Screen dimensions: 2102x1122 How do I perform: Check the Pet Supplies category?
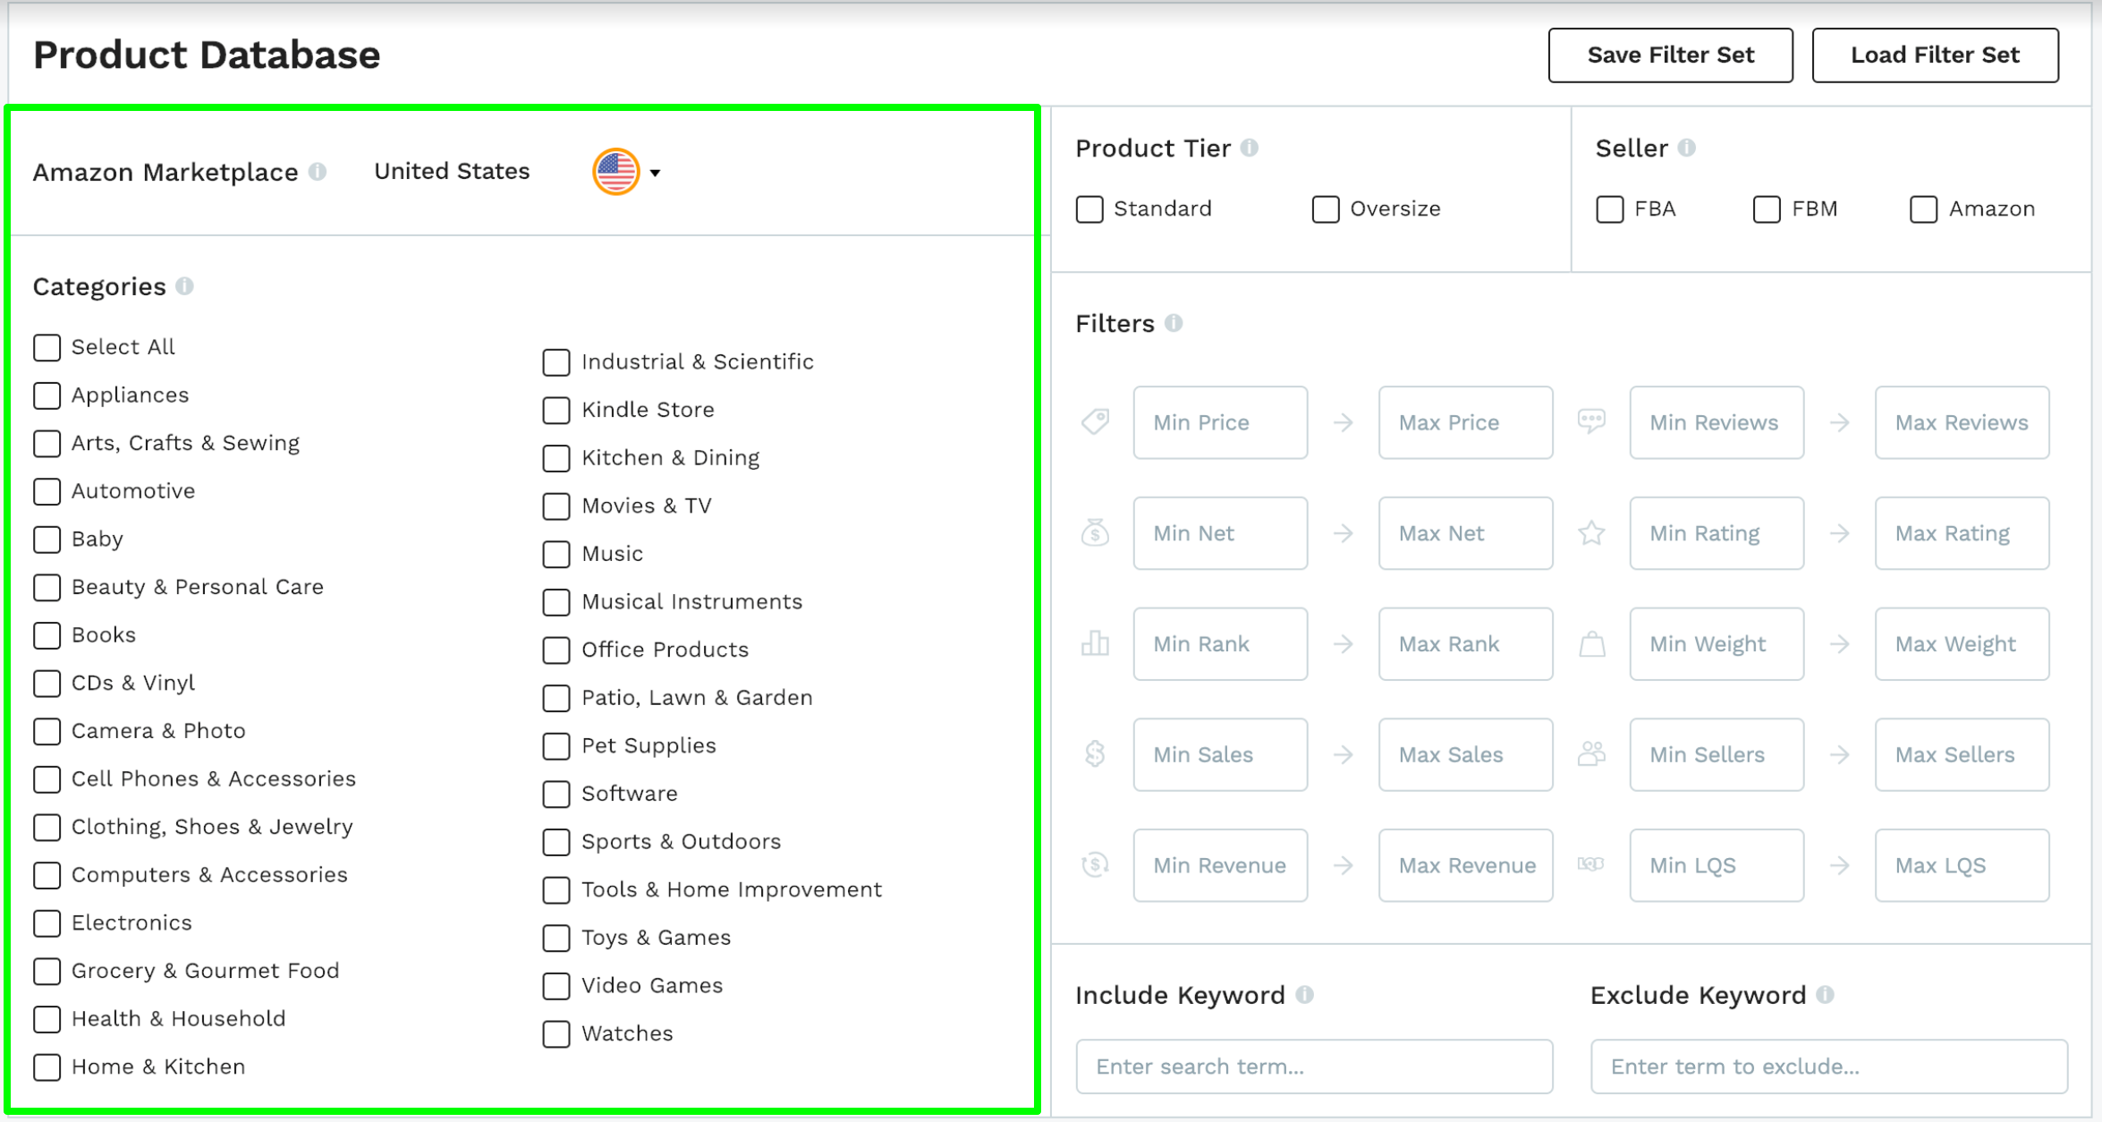coord(556,746)
